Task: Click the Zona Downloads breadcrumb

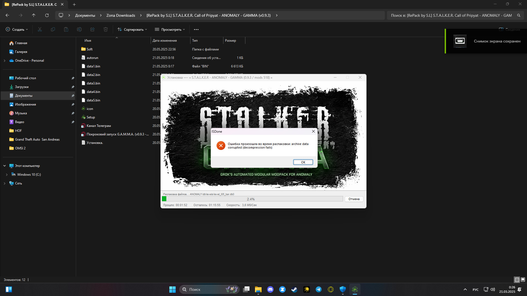Action: [x=121, y=15]
